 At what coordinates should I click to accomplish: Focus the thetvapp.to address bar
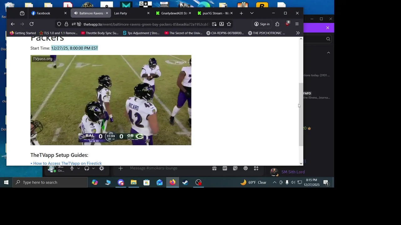(x=146, y=24)
